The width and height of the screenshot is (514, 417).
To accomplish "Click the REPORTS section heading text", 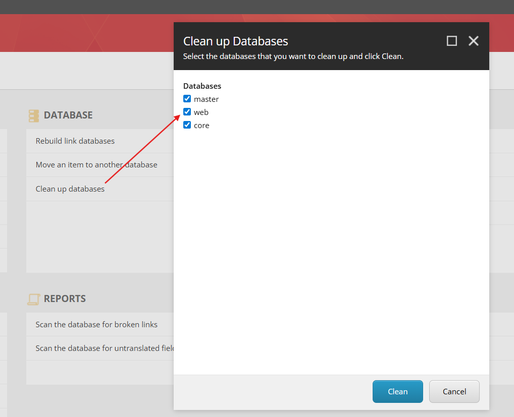I will [x=65, y=299].
